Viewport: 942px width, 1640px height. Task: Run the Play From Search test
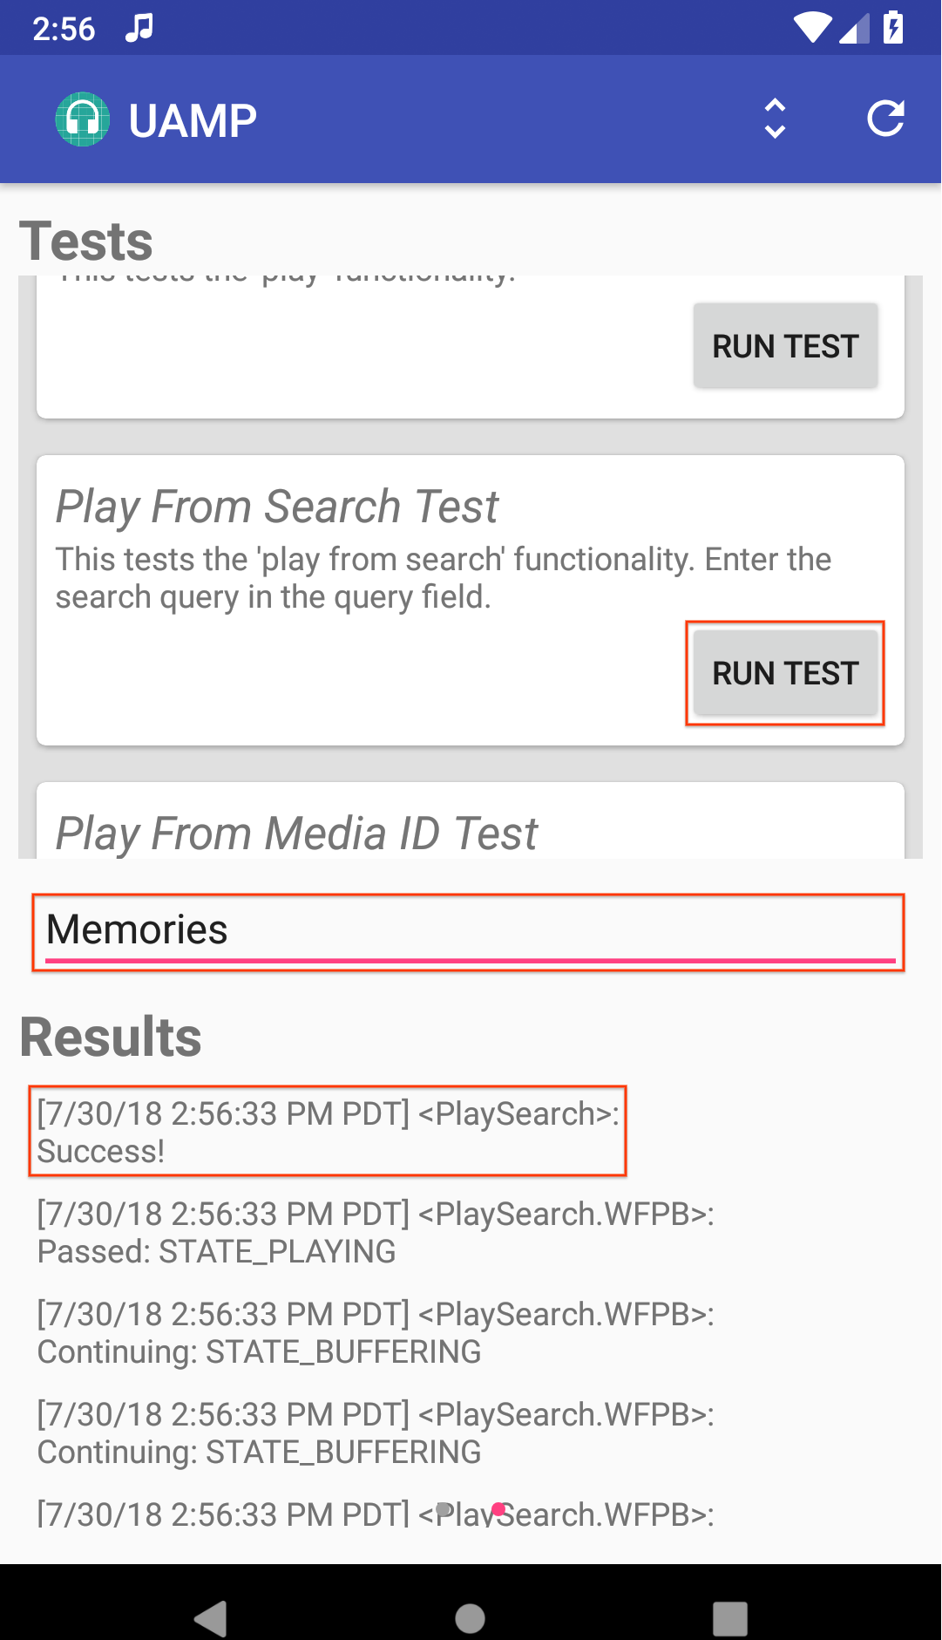pos(785,673)
